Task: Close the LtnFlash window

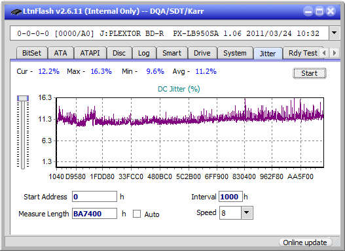Action: pos(331,11)
